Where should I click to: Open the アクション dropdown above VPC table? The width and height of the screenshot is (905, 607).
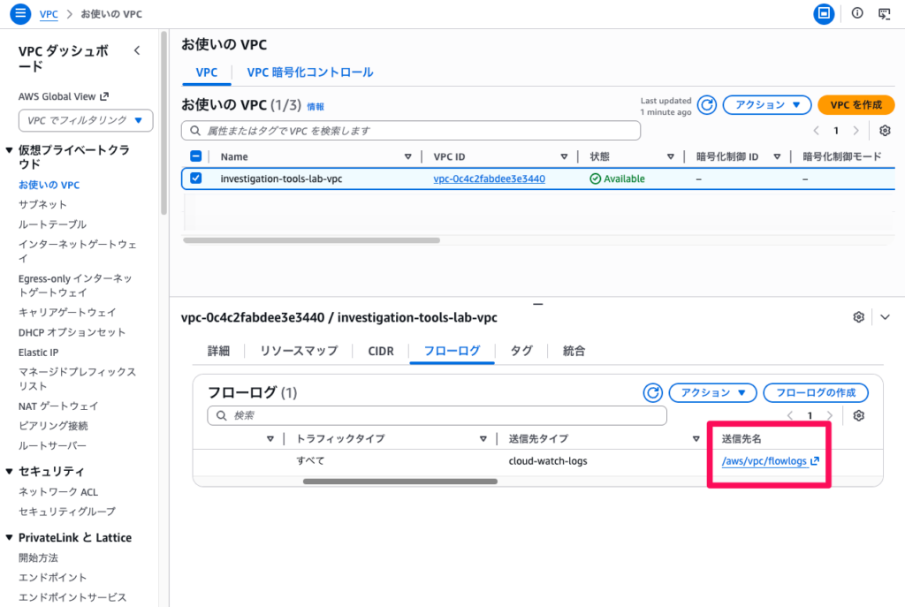(x=767, y=105)
